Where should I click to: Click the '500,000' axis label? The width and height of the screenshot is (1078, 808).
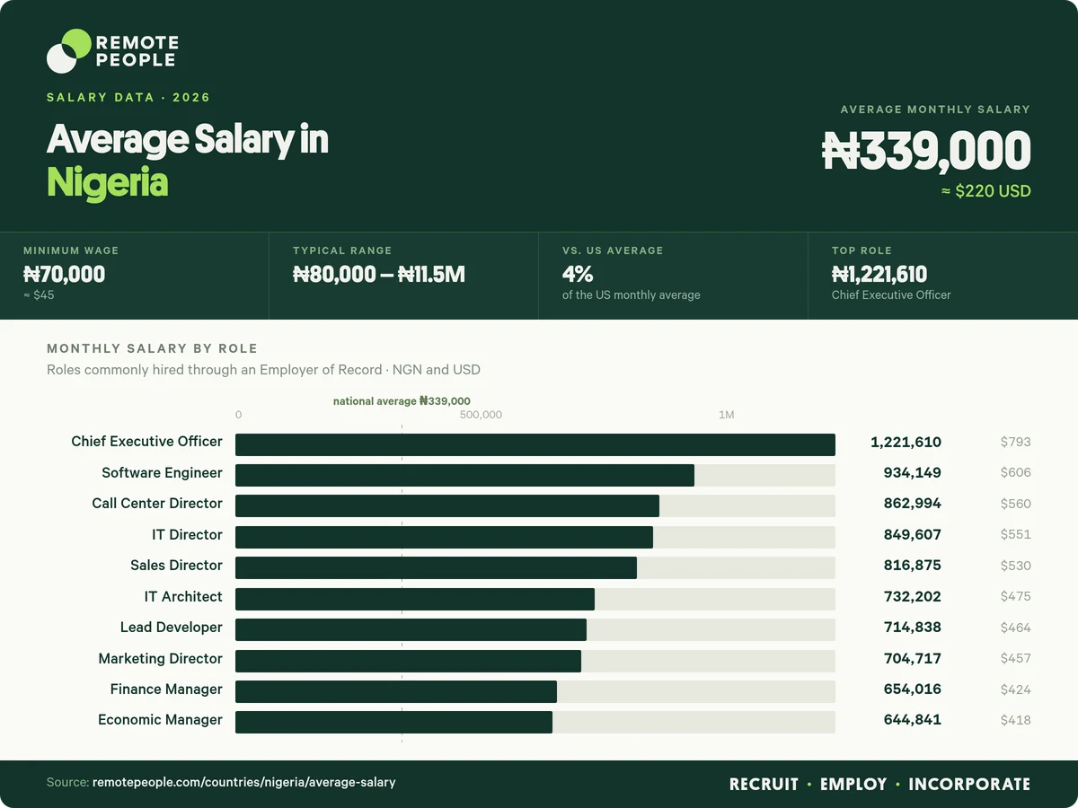(x=481, y=415)
